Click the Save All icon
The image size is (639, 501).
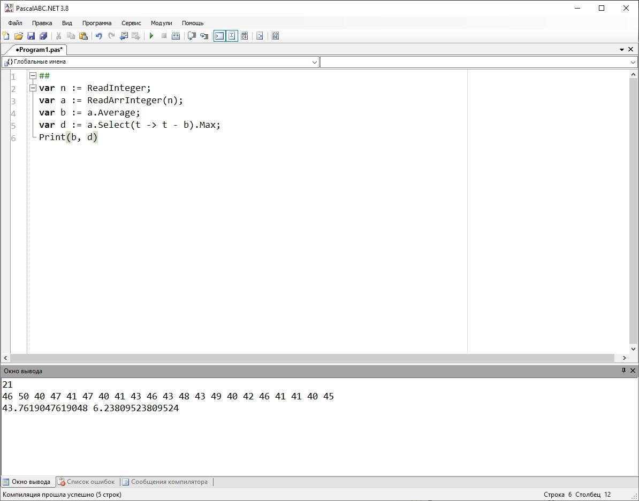(x=43, y=36)
